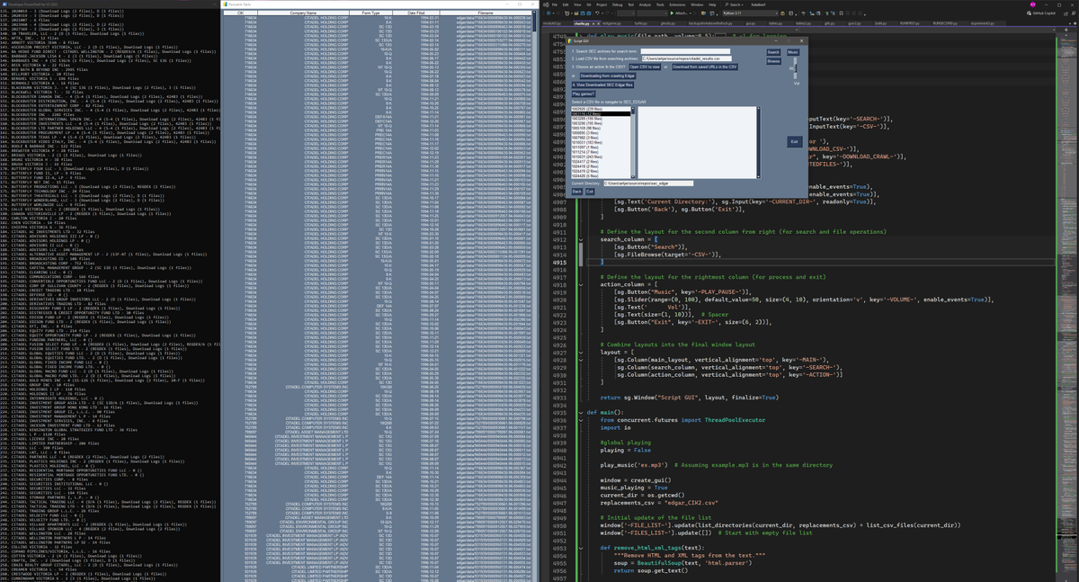Click Downloading from crawling Edgar button
Screen dimensions: 1079x582
pyautogui.click(x=608, y=76)
